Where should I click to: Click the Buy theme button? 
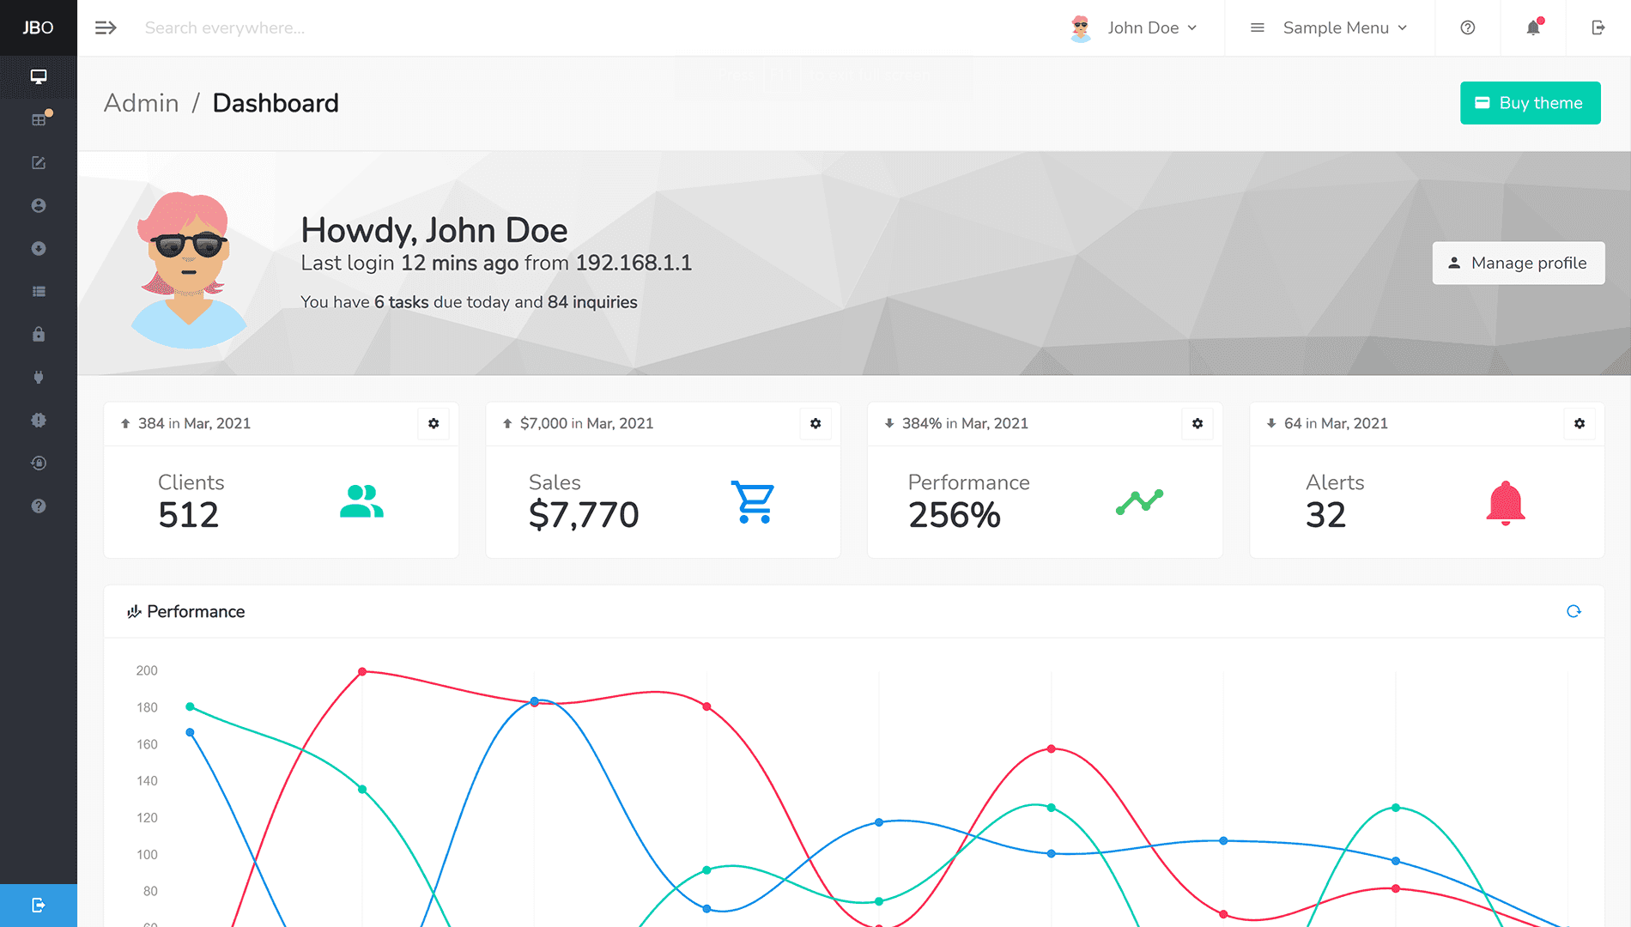click(1530, 103)
